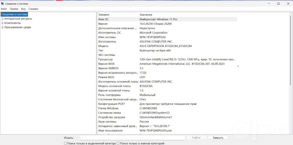Select the Версия основной платы row

click(x=167, y=90)
